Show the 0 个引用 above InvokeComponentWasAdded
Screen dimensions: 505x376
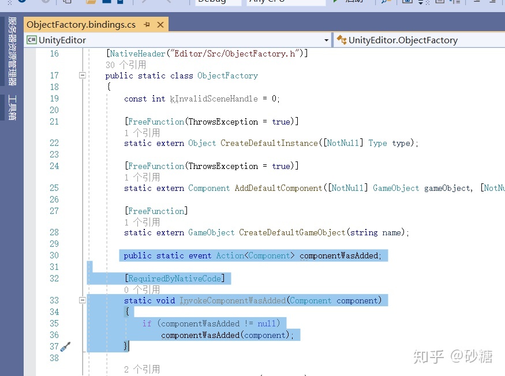(x=142, y=289)
